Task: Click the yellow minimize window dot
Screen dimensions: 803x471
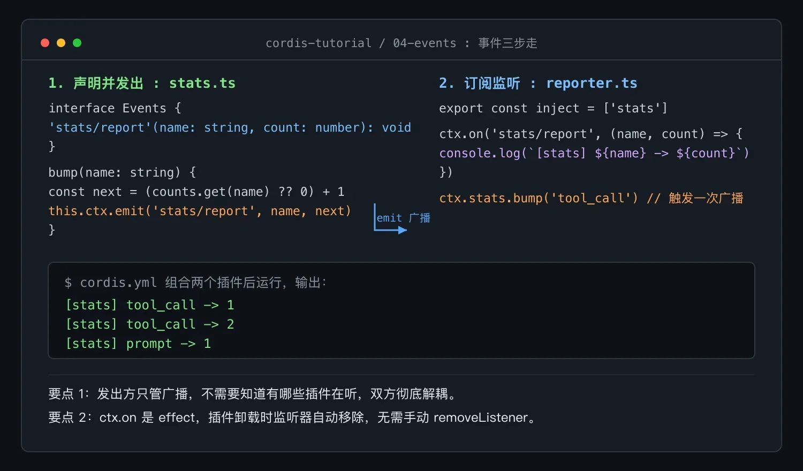Action: pyautogui.click(x=61, y=43)
